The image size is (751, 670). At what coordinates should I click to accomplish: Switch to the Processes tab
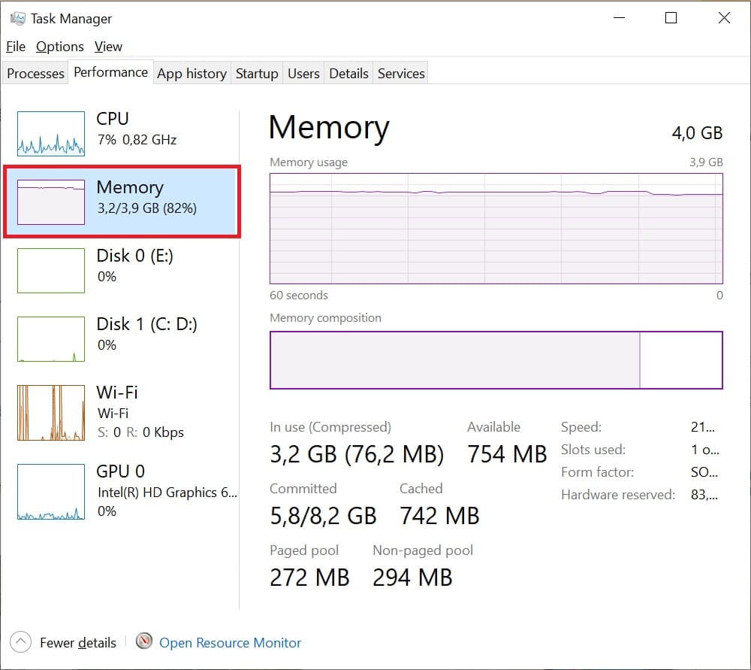tap(35, 74)
